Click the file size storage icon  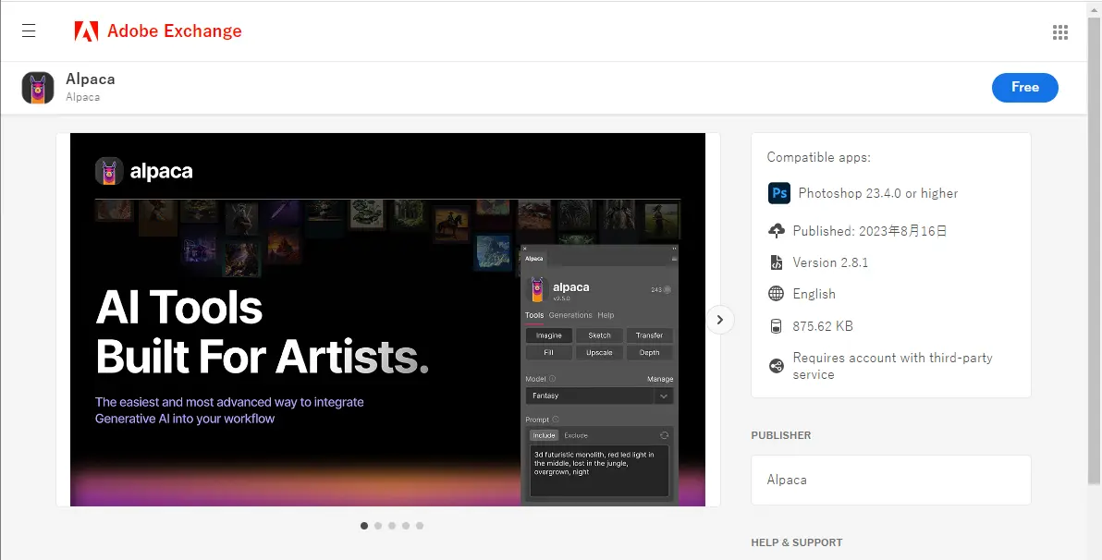click(776, 326)
